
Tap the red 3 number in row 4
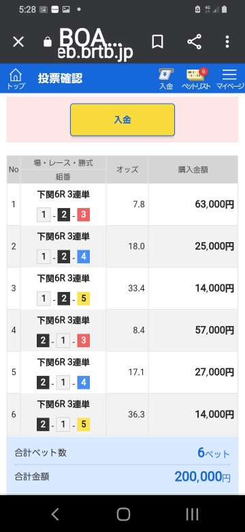click(83, 341)
